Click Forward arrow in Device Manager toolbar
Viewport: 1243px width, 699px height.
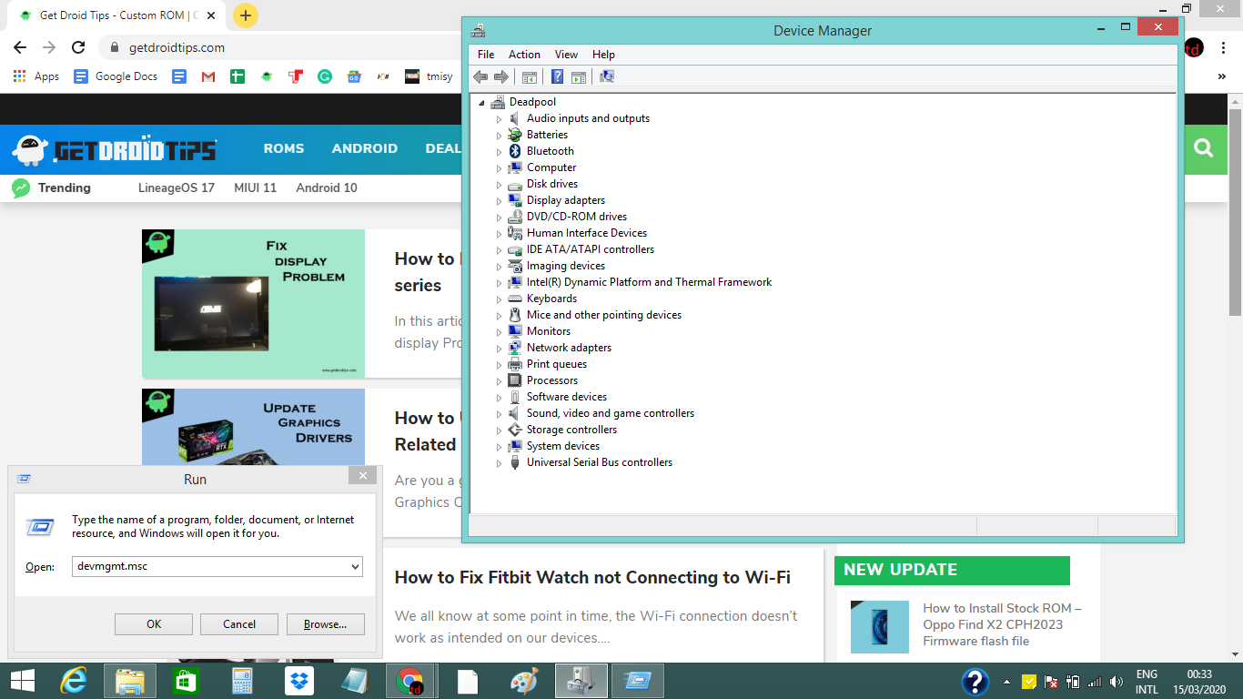pos(500,76)
